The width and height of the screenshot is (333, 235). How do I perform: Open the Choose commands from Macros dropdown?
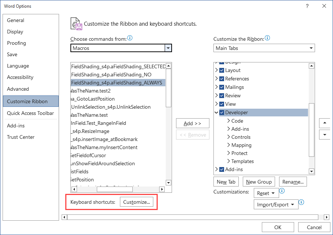coord(168,48)
